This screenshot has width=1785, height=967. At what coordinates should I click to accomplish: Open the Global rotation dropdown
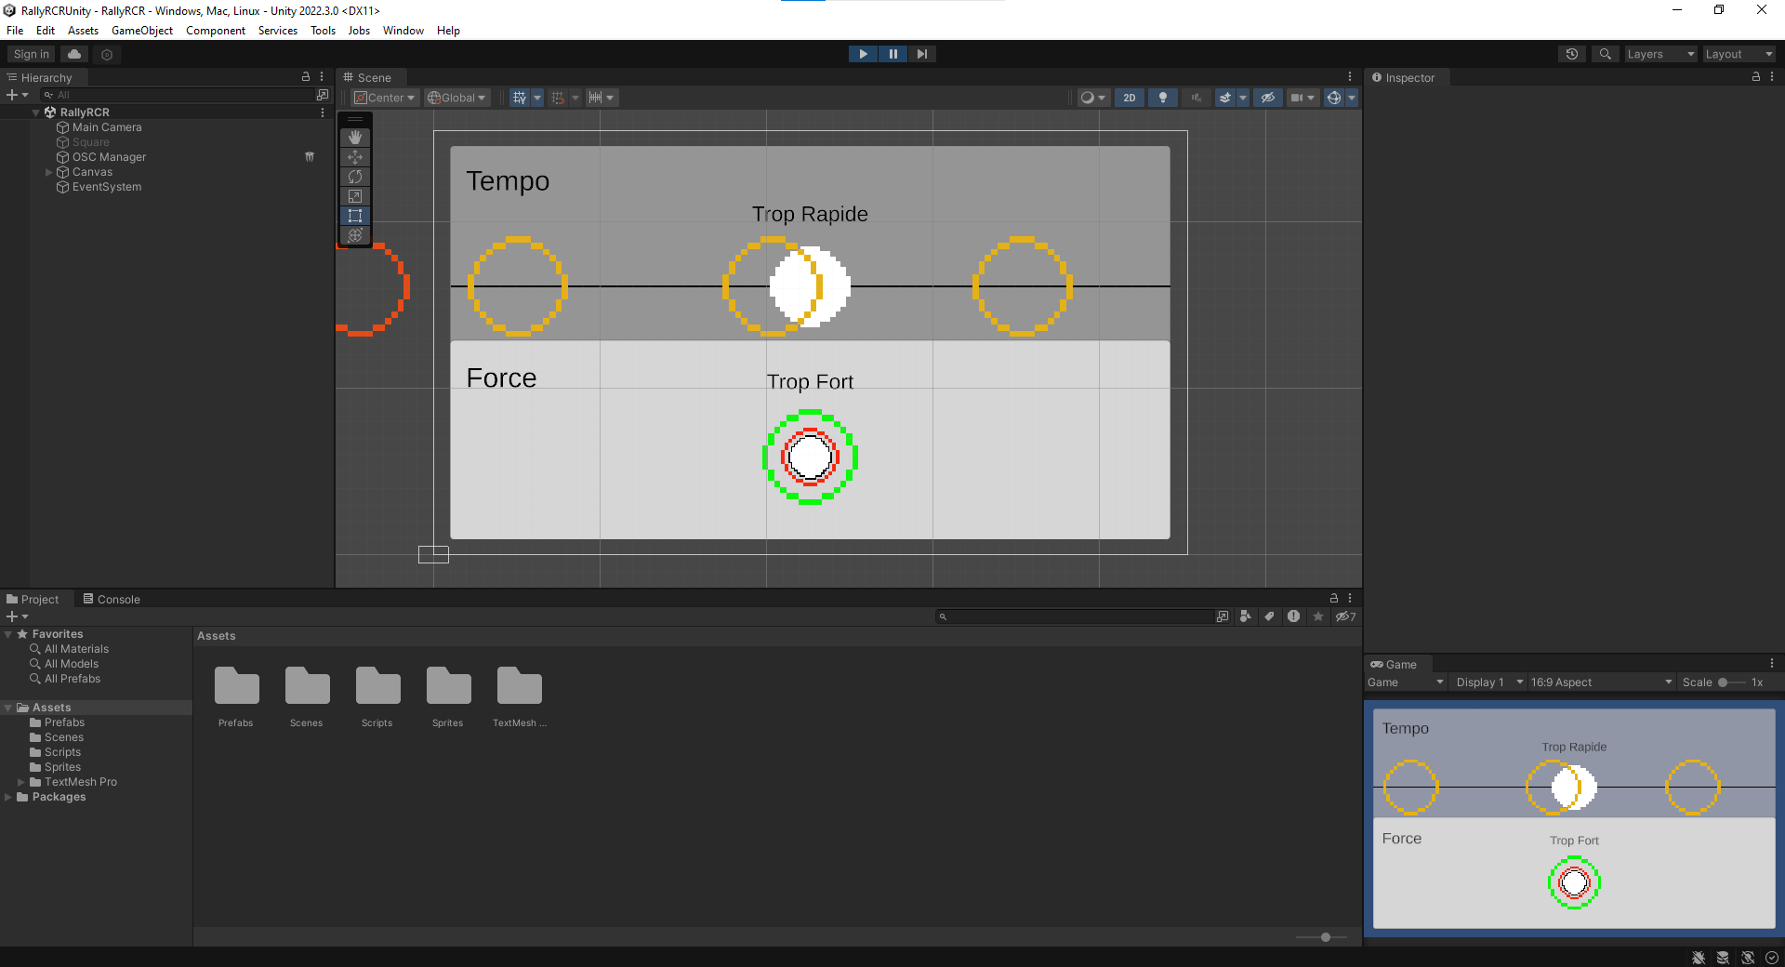[x=456, y=98]
